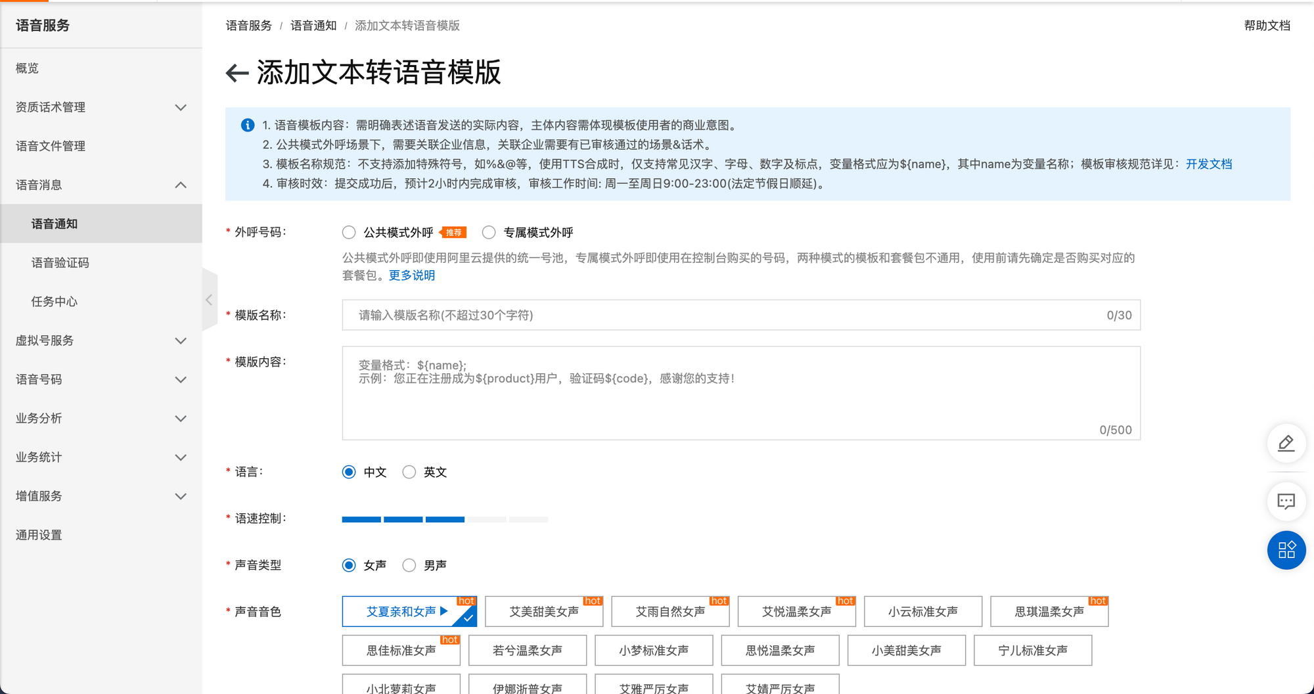Collapse the sidebar with the handle arrow

pyautogui.click(x=209, y=300)
